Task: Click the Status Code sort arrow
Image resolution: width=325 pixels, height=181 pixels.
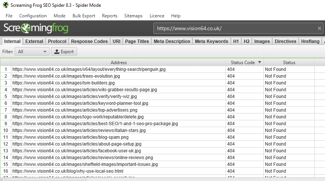Action: coord(260,62)
